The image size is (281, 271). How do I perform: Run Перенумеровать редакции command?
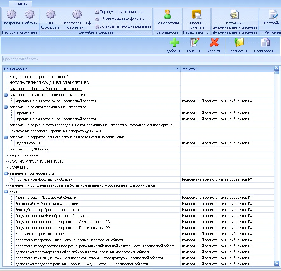119,12
